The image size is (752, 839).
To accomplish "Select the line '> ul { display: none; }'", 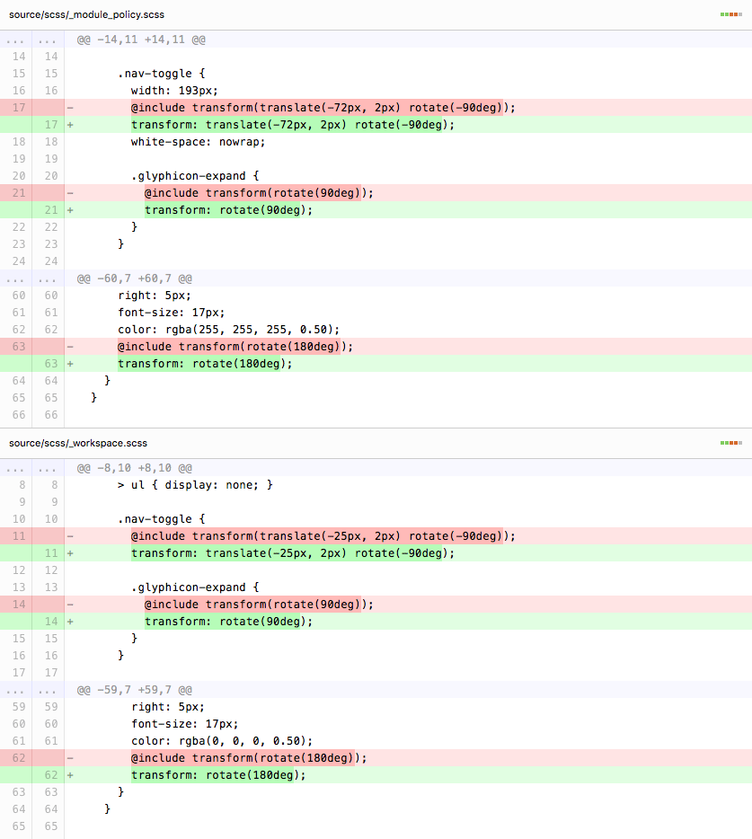I will coord(195,485).
